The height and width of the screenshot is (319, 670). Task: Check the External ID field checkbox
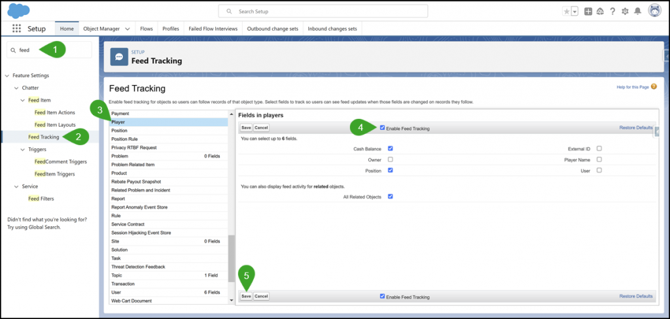(599, 148)
